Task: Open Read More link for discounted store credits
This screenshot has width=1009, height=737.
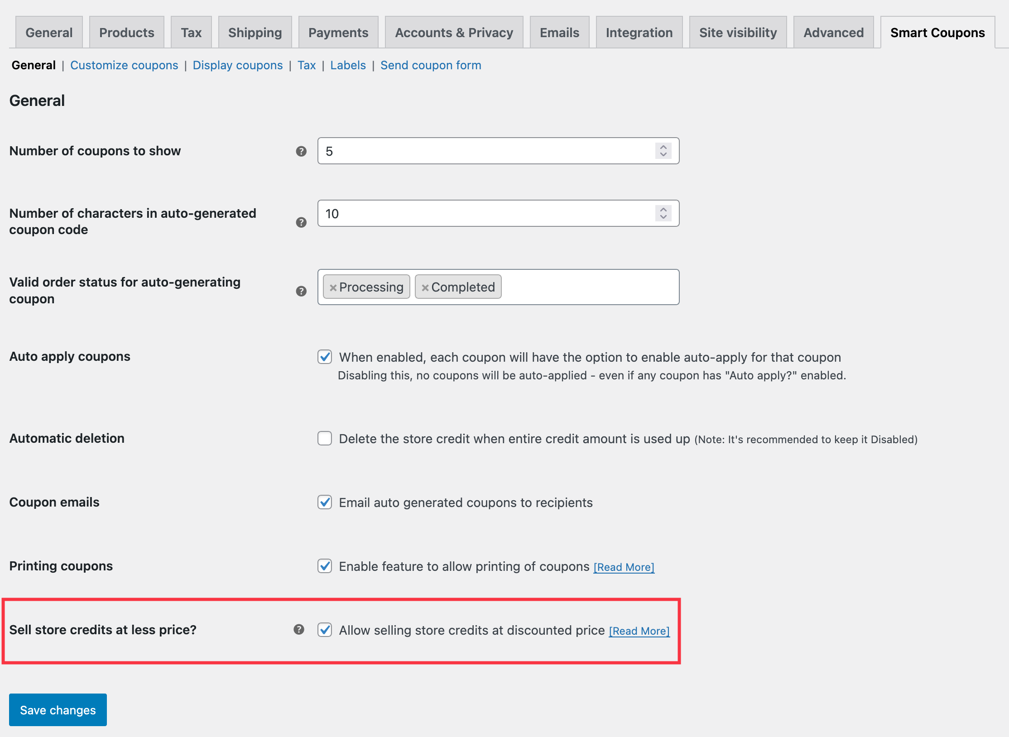Action: pos(639,631)
